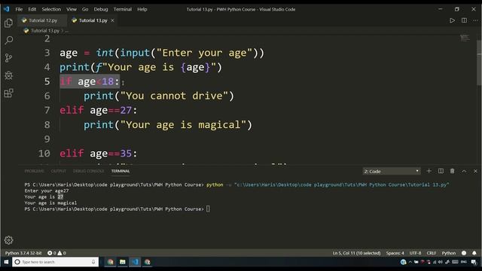Select the Tutorial 13.py editor tab
Screen dimensions: 482x271
click(92, 20)
